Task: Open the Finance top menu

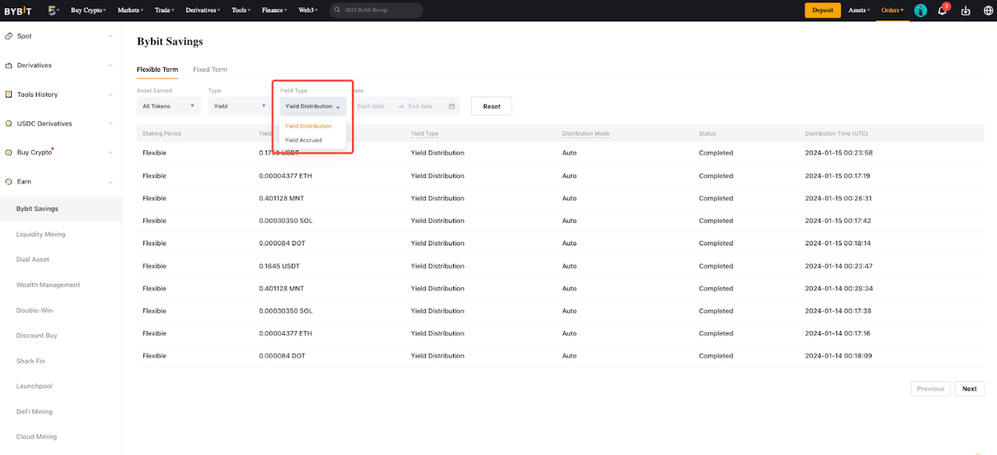Action: tap(274, 10)
